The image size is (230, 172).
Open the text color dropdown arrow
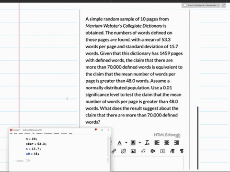tap(126, 142)
